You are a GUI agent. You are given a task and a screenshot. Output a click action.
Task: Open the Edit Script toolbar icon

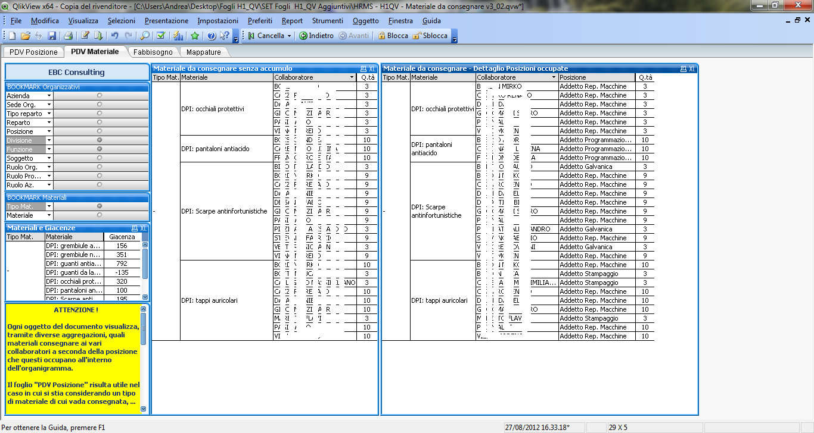(85, 36)
